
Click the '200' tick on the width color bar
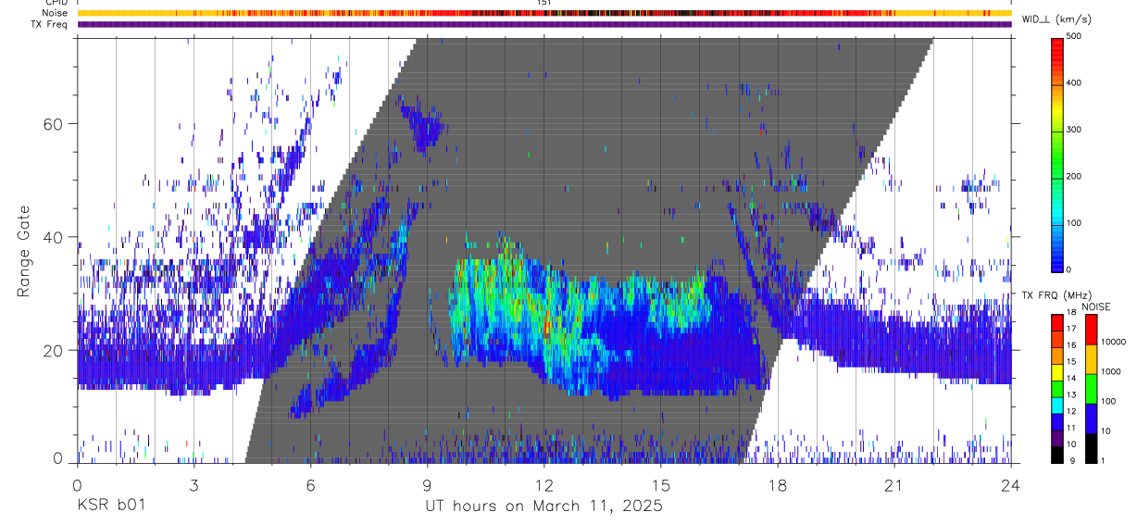(x=1075, y=176)
